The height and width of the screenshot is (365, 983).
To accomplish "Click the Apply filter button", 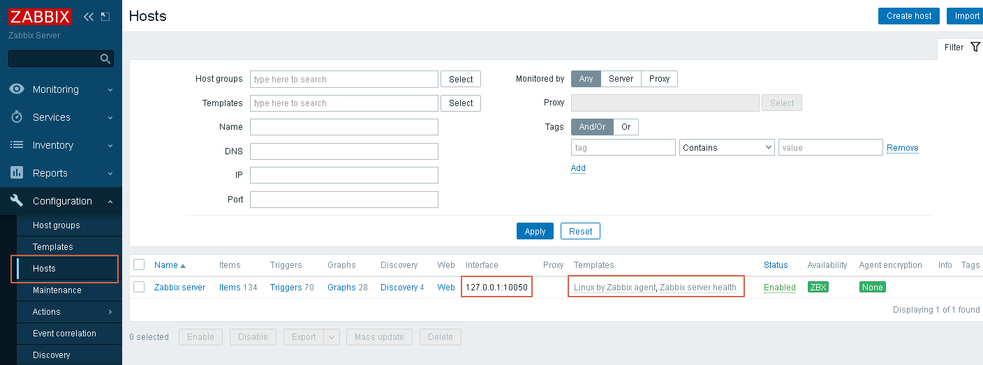I will click(x=535, y=231).
